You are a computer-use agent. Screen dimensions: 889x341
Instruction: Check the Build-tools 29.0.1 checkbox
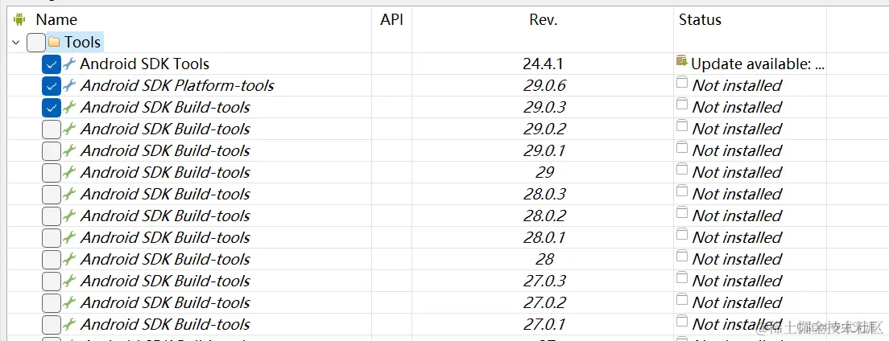(52, 150)
